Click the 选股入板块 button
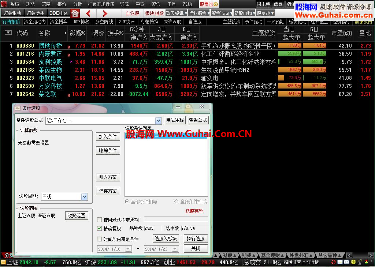Screen dimensions: 375x267 point(166,238)
